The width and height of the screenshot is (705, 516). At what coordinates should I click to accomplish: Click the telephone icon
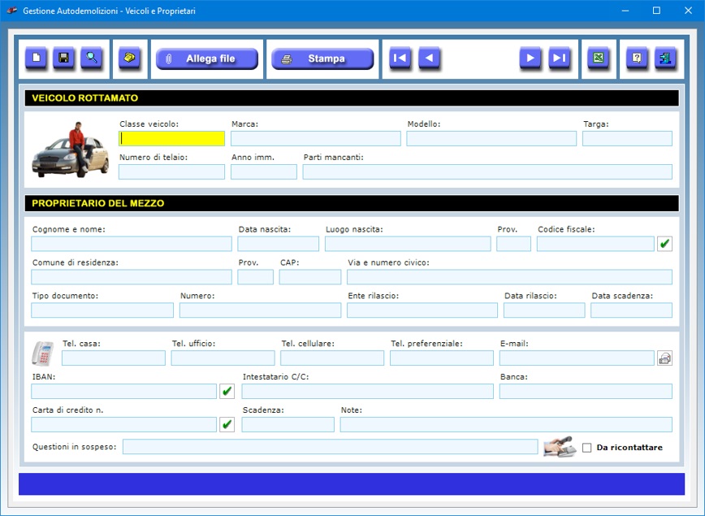point(43,353)
